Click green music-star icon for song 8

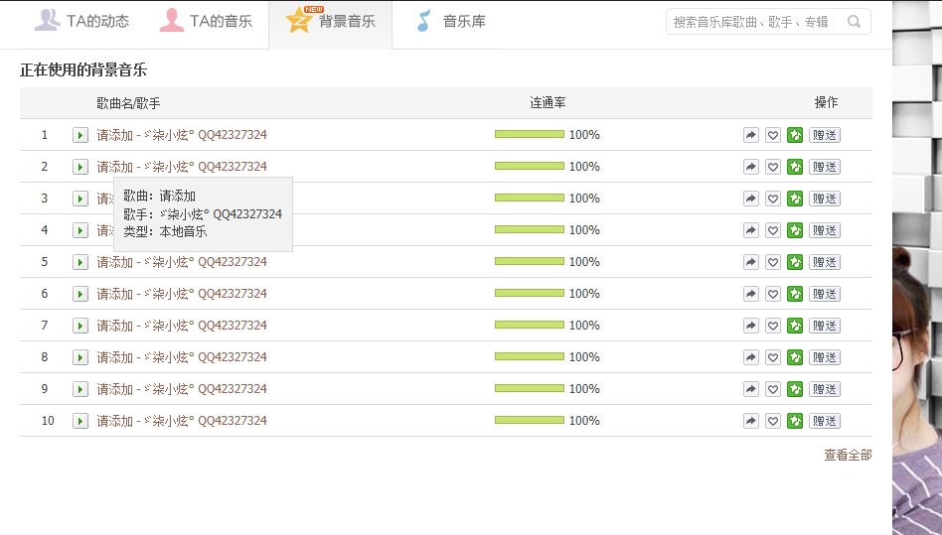pos(795,357)
